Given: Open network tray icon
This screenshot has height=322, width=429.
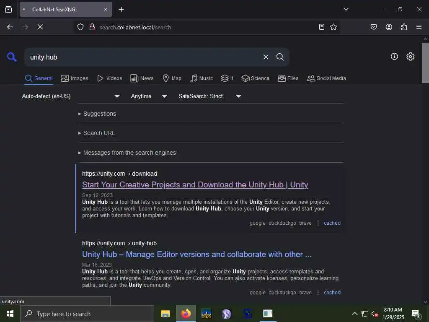Looking at the screenshot, I should pyautogui.click(x=365, y=314).
